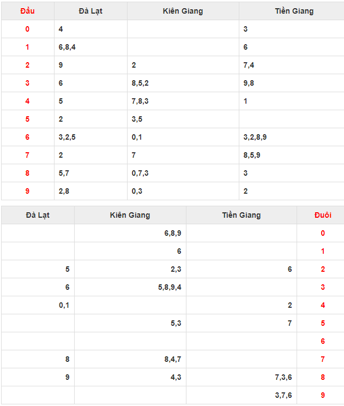Click cell 0,1 in bottom Đà Lạt
This screenshot has height=406, width=344.
64,305
